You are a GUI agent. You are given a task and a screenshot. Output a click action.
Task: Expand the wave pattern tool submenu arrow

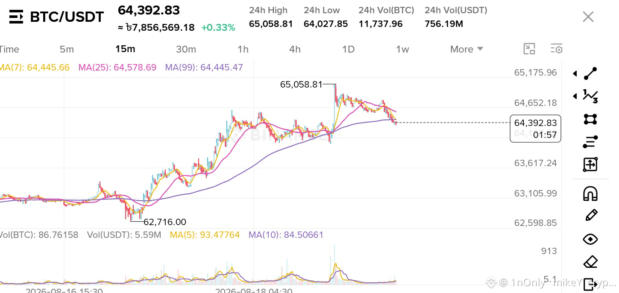tap(575, 97)
